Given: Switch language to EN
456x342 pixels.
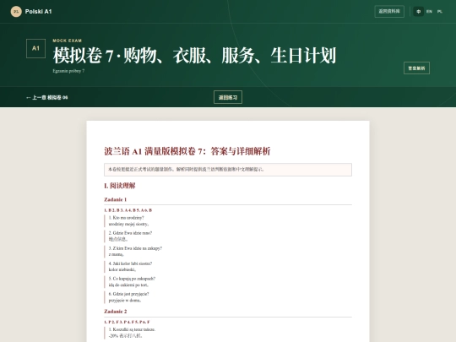Looking at the screenshot, I should pyautogui.click(x=429, y=12).
